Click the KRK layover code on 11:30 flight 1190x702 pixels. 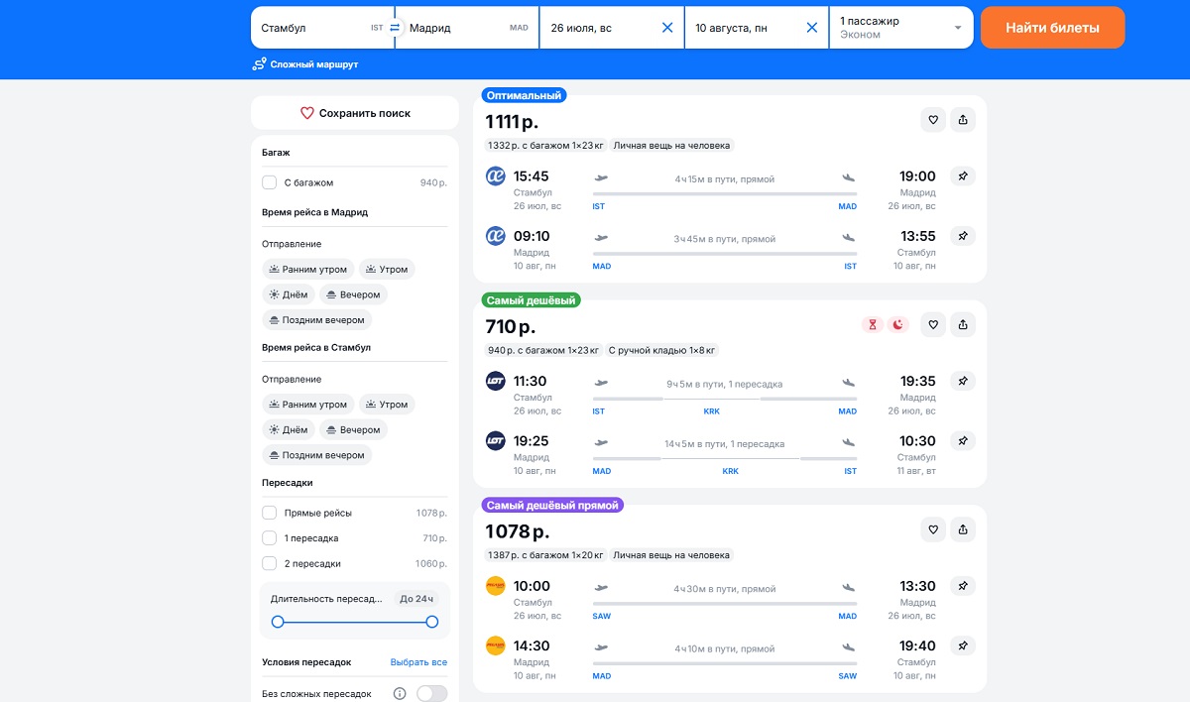pos(712,410)
